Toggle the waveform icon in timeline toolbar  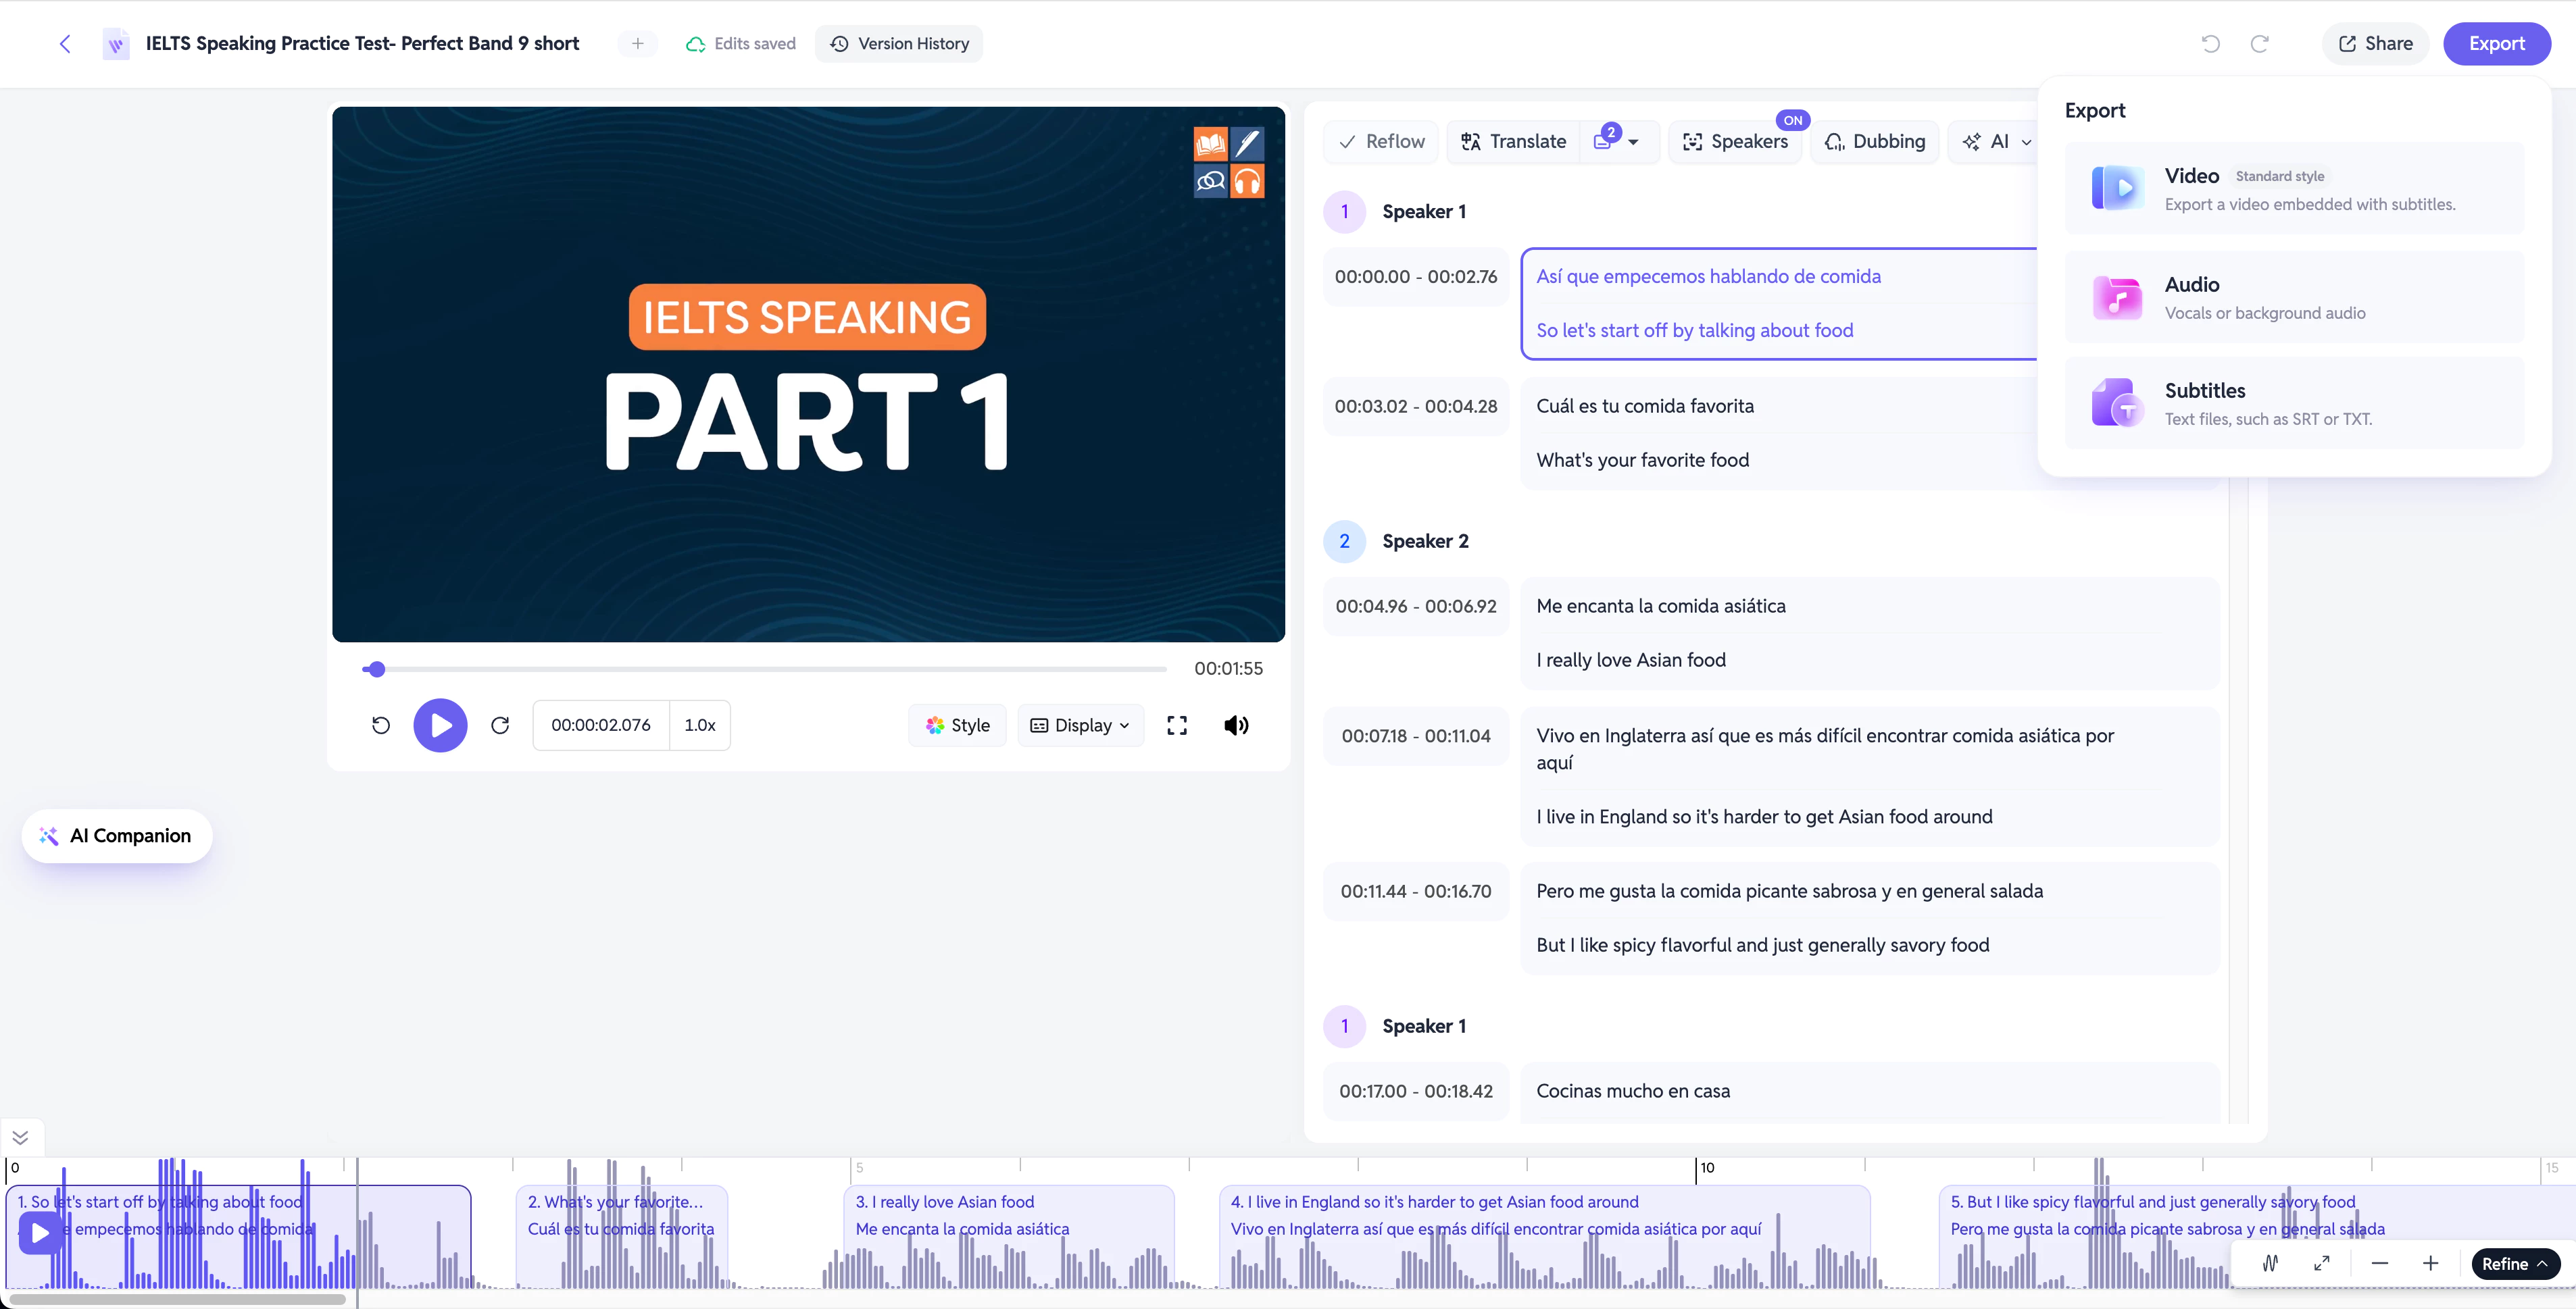tap(2270, 1263)
